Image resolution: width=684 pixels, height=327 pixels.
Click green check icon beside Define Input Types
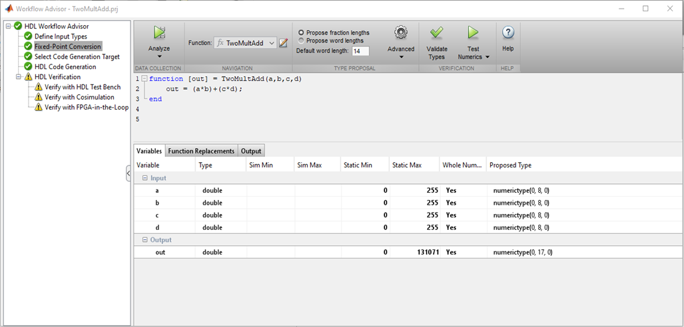click(x=29, y=37)
